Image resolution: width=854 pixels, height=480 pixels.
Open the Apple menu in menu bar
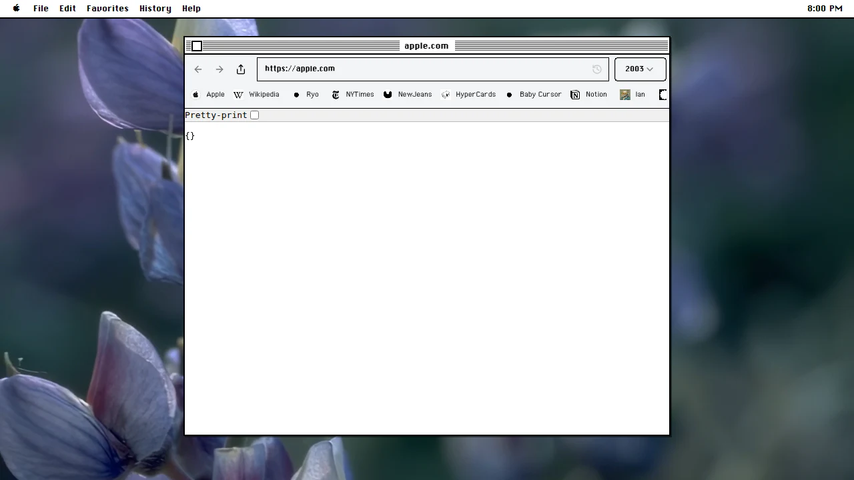point(17,9)
